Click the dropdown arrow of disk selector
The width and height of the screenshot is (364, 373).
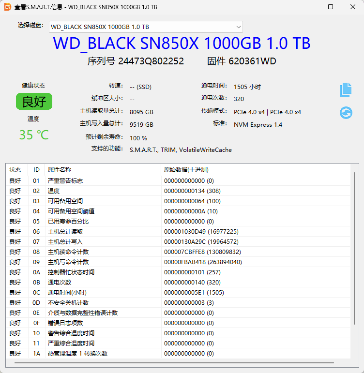tap(238, 27)
